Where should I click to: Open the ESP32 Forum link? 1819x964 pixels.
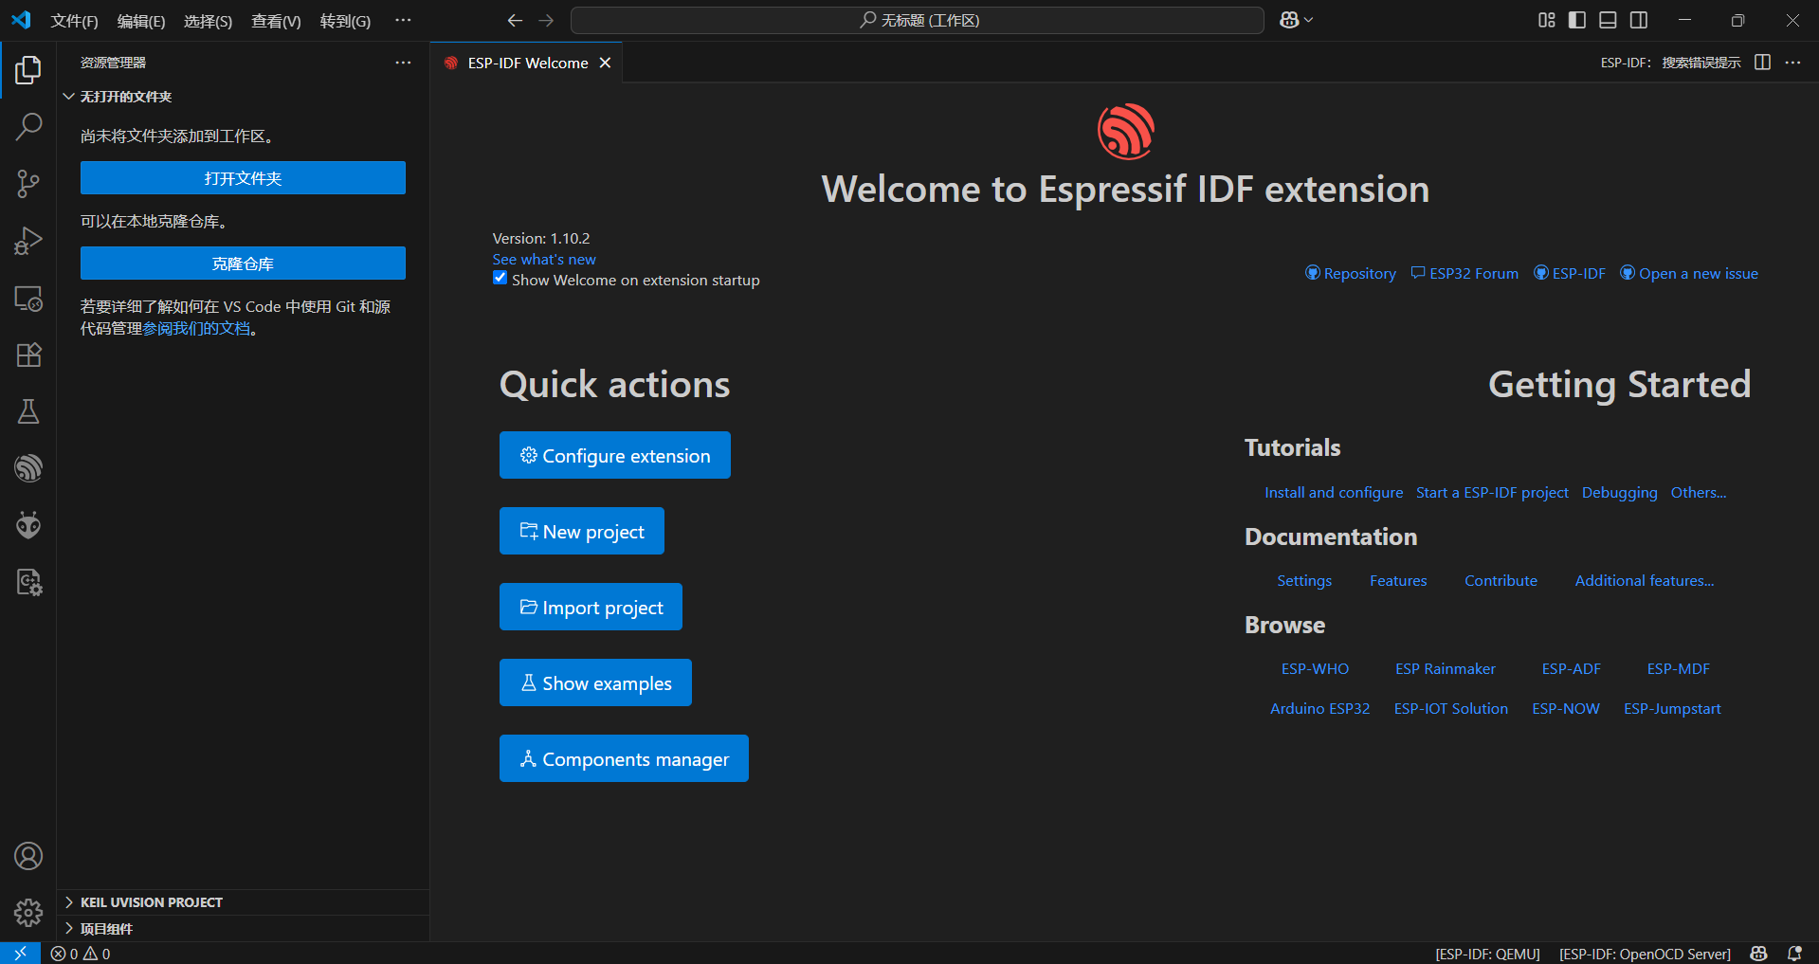tap(1464, 273)
